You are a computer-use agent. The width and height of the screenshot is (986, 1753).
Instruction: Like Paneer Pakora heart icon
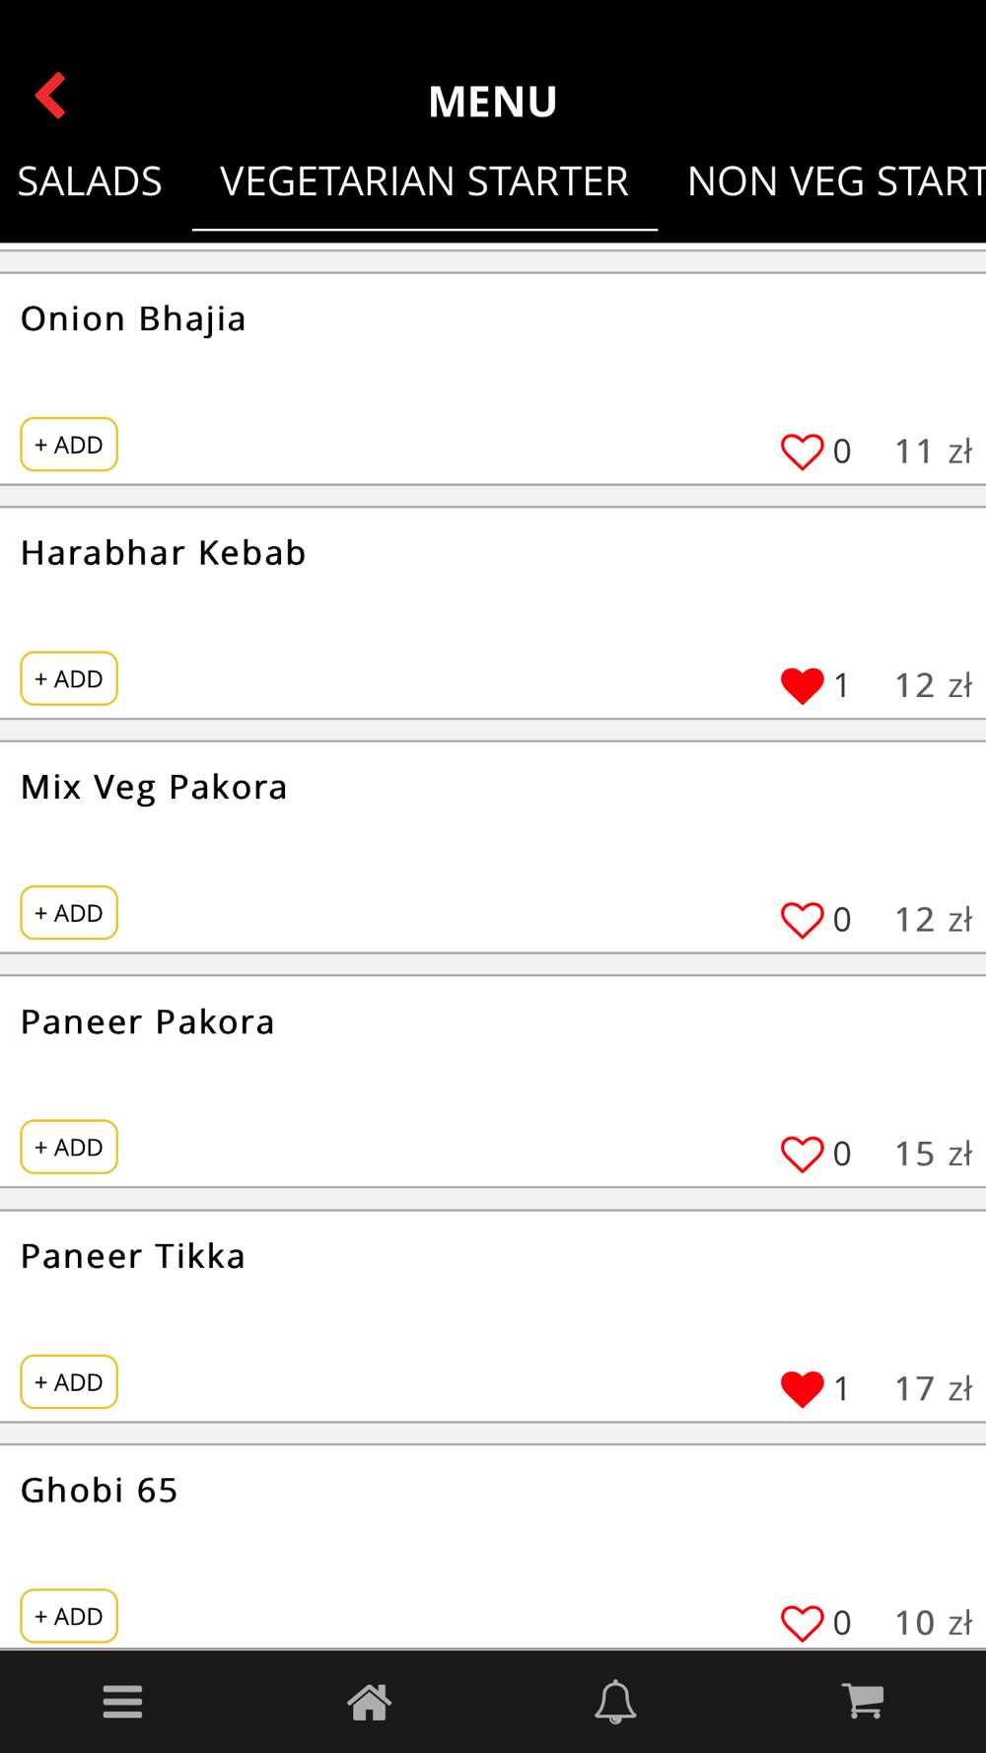tap(802, 1155)
